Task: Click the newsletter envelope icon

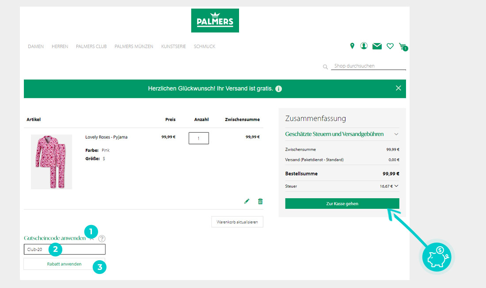Action: [377, 46]
